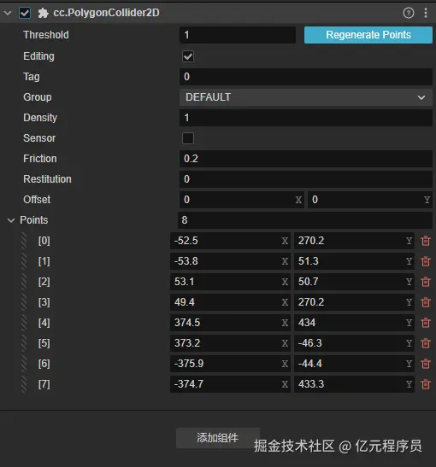This screenshot has height=467, width=436.
Task: Click Regenerate Points button
Action: (x=368, y=35)
